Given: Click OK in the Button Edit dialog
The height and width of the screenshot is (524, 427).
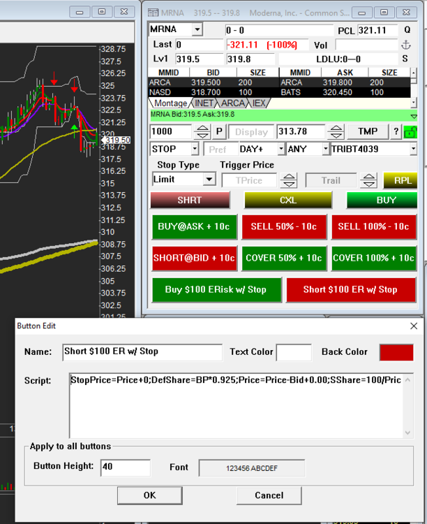Looking at the screenshot, I should 149,495.
